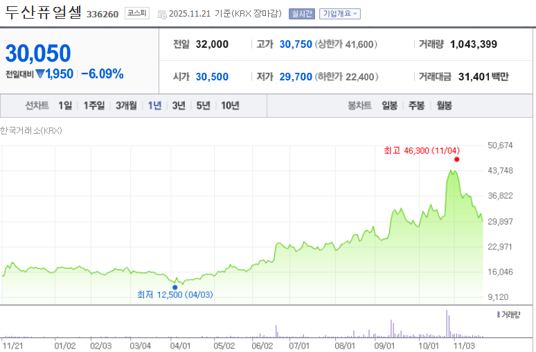The height and width of the screenshot is (352, 536).
Task: Select the 1주일 line chart tab
Action: [94, 106]
